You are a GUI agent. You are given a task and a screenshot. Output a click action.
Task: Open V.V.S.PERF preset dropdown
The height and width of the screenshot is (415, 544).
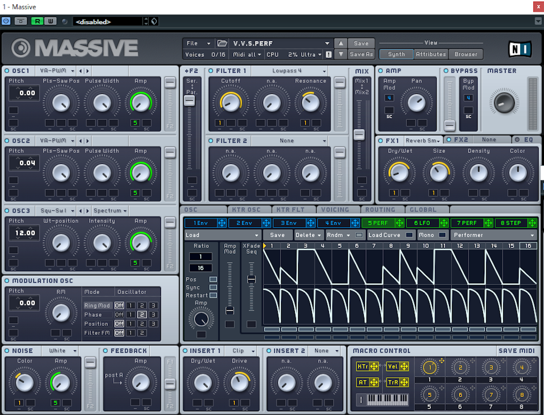(x=280, y=44)
